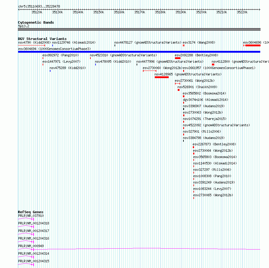Open transcript PRLR|NM_001204315
The height and width of the screenshot is (268, 269).
pyautogui.click(x=34, y=261)
